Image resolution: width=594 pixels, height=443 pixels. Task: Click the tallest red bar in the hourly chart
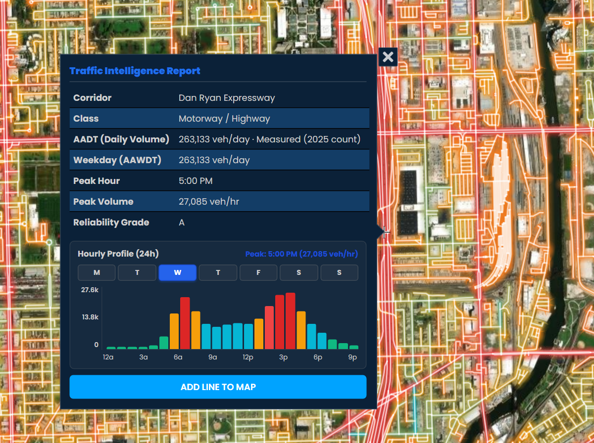[291, 321]
